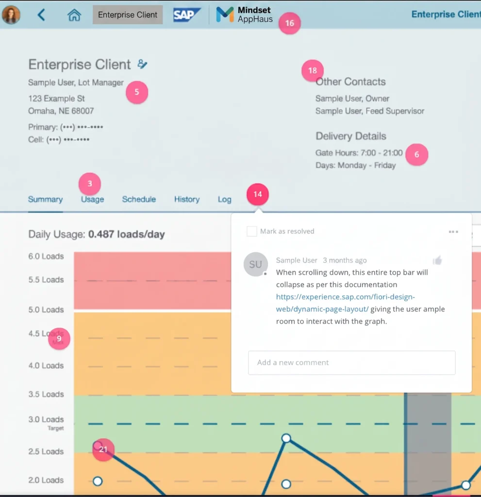Viewport: 481px width, 497px height.
Task: Click the 3.5 Loads axis label
Action: 46,394
